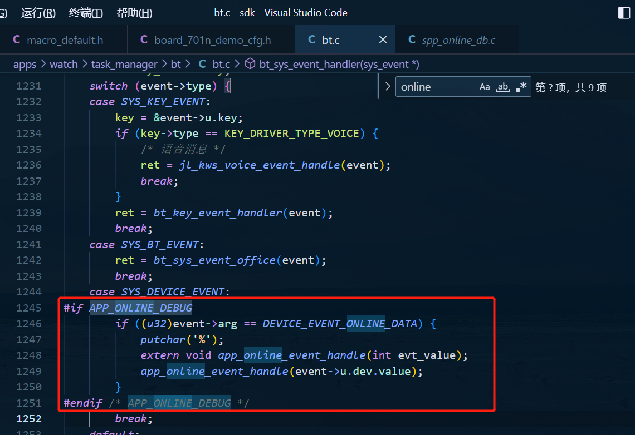This screenshot has width=635, height=435.
Task: Click the putchar('%') statement
Action: pos(182,339)
